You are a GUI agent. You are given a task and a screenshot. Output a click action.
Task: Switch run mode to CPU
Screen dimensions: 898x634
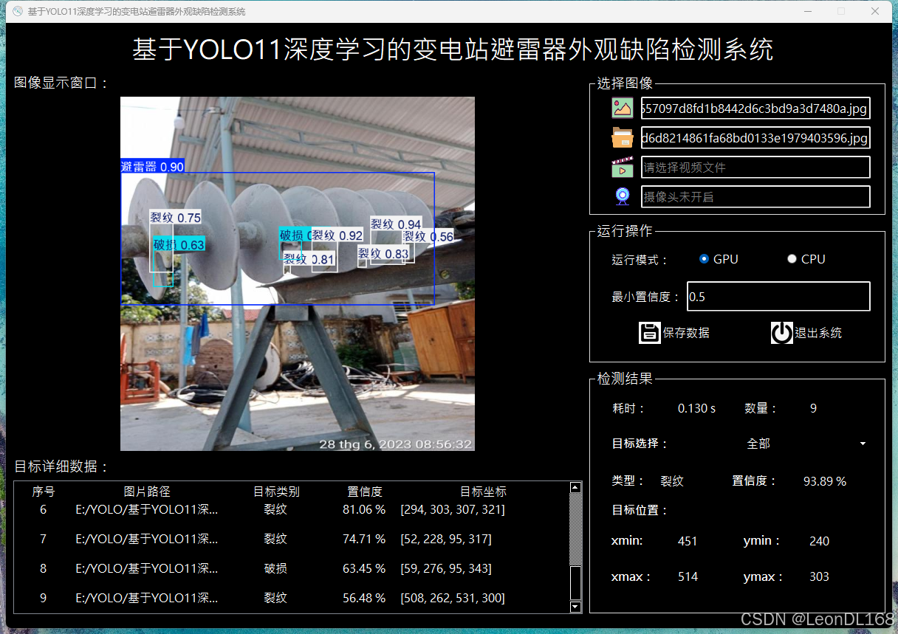(x=792, y=259)
